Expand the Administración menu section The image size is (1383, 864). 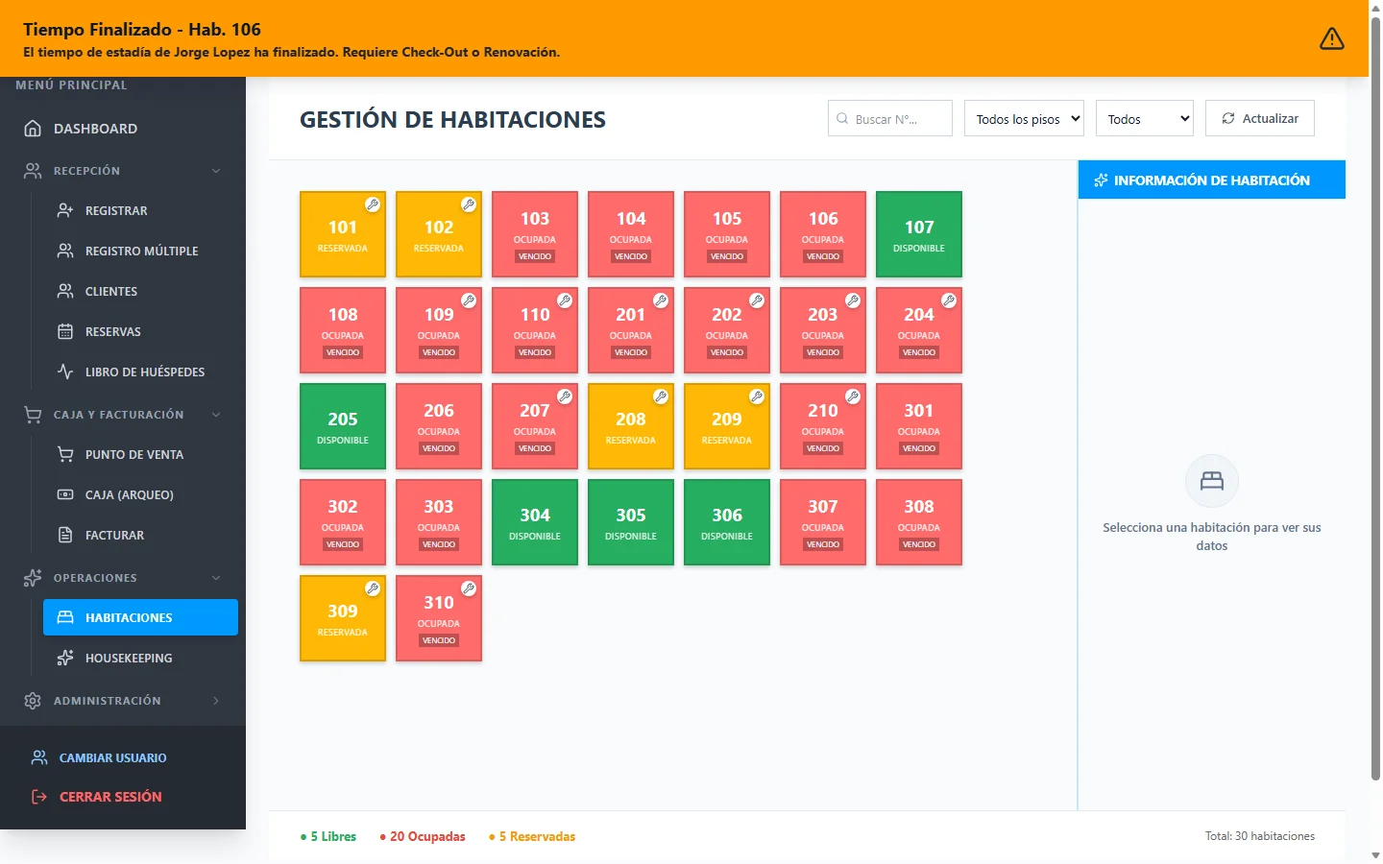[123, 701]
